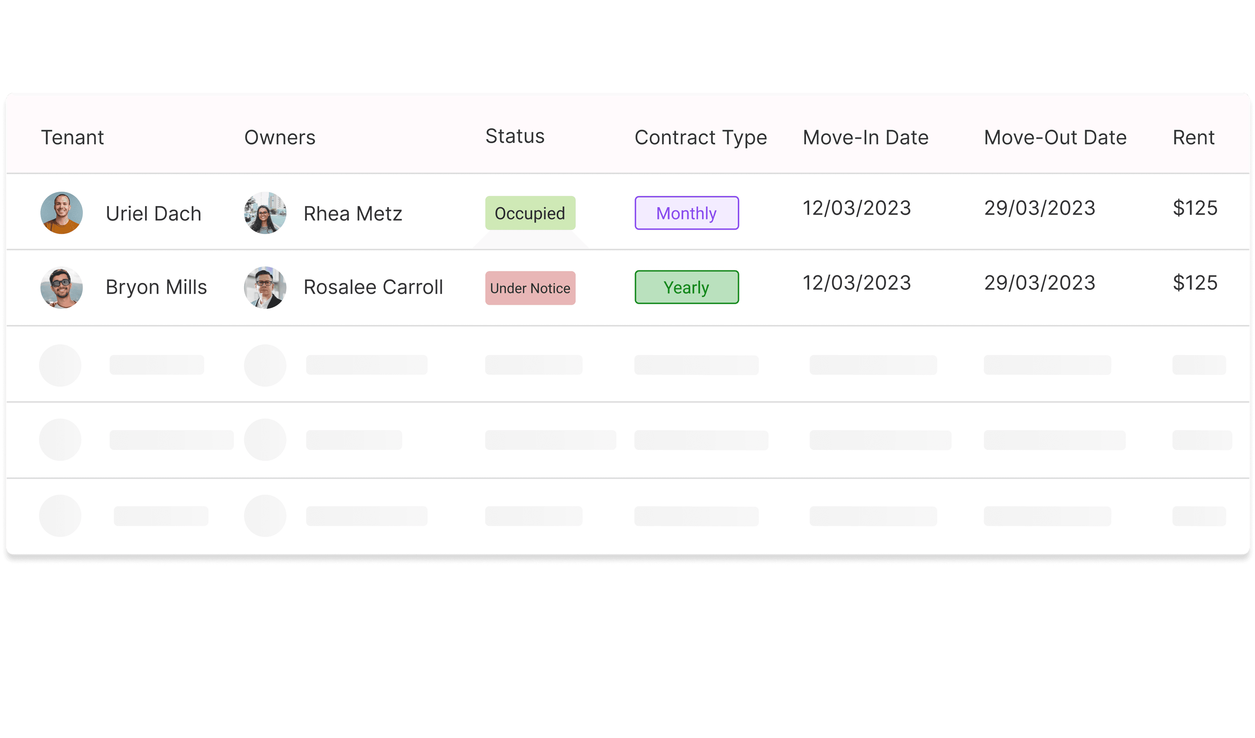Open tenant name Uriel Dach

tap(153, 214)
